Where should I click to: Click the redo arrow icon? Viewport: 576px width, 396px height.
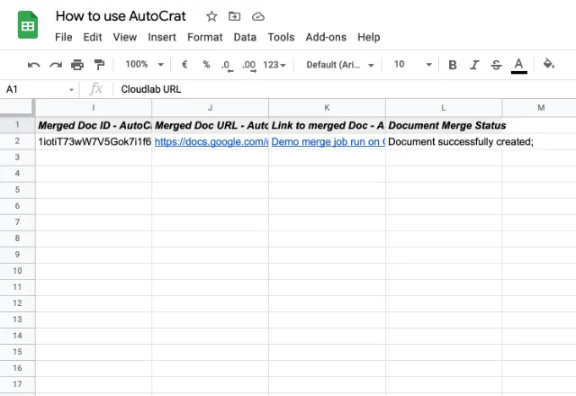(56, 65)
